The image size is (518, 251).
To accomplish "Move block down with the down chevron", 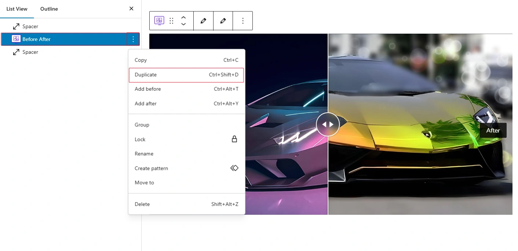I will 183,25.
